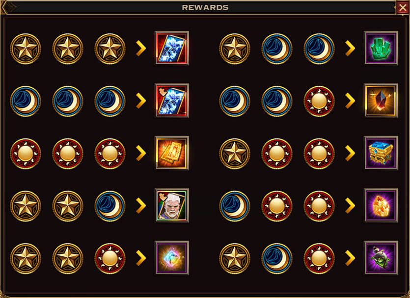Click arrow chevron before the treasure chest reward
410x298 pixels.
point(350,153)
